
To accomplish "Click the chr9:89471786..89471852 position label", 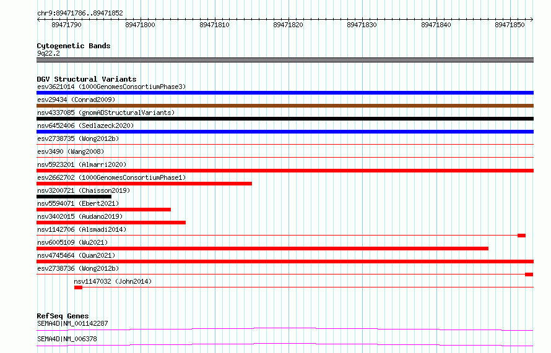I will click(80, 14).
